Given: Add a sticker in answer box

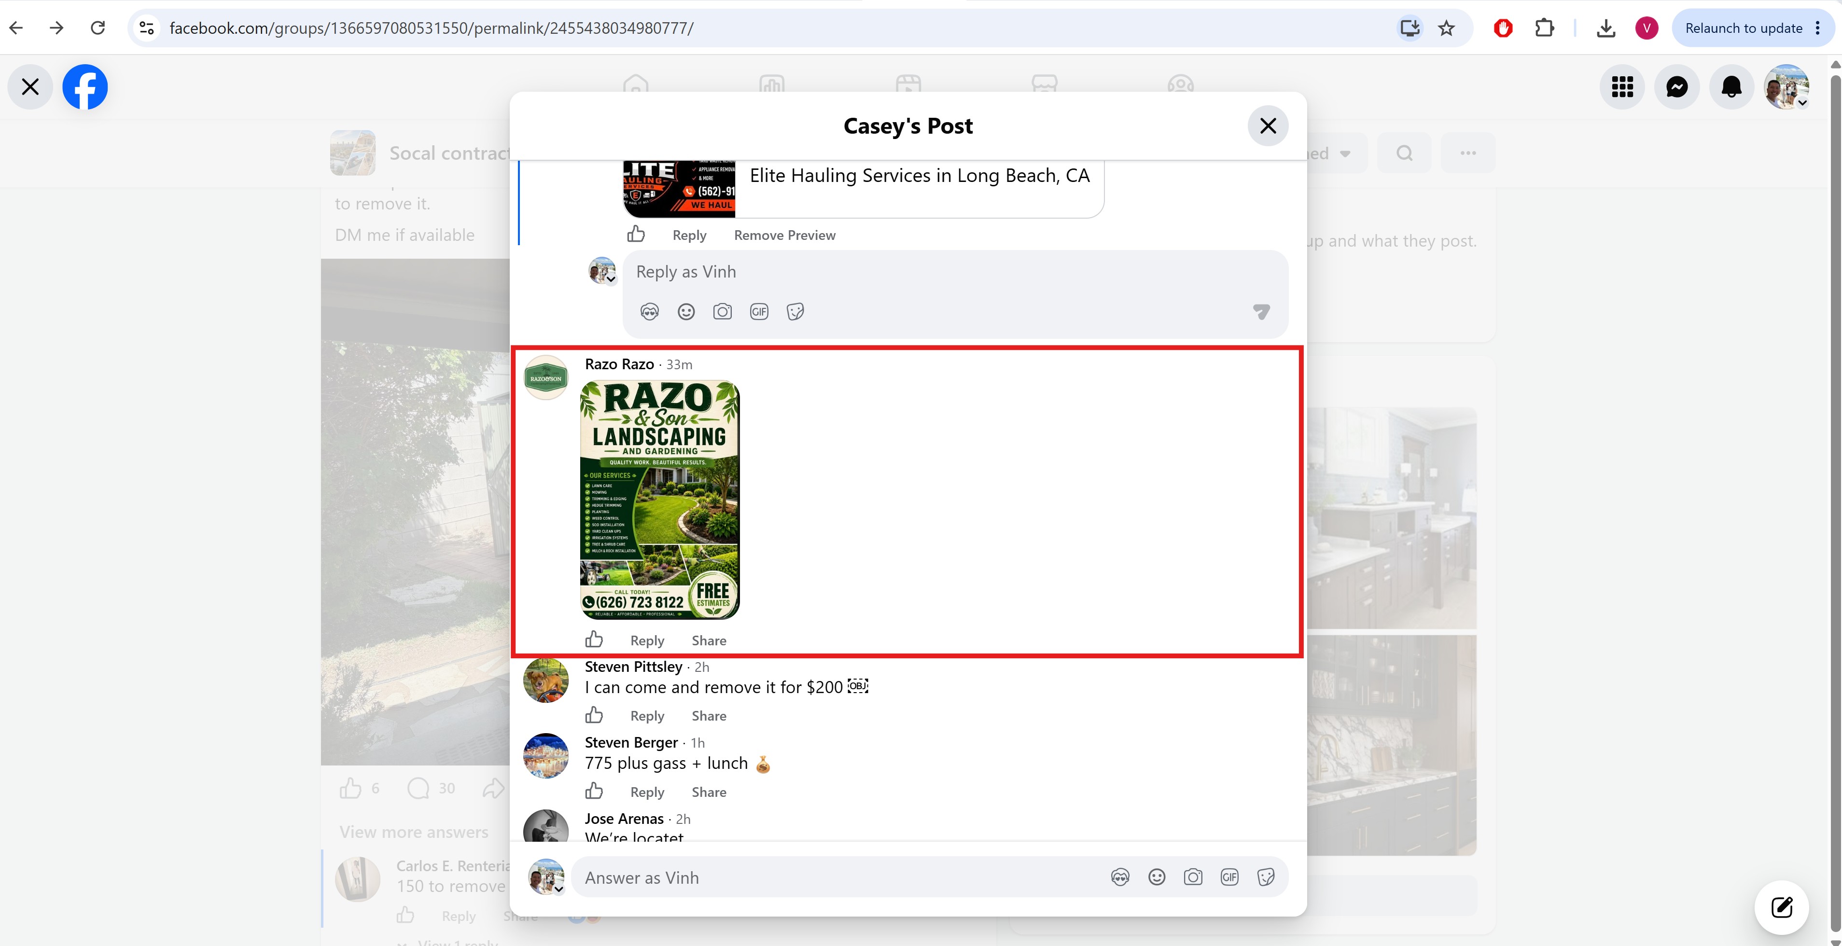Looking at the screenshot, I should coord(1266,877).
